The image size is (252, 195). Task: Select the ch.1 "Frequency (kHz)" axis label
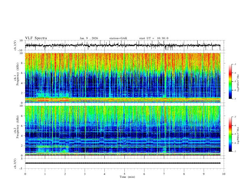coord(18,74)
